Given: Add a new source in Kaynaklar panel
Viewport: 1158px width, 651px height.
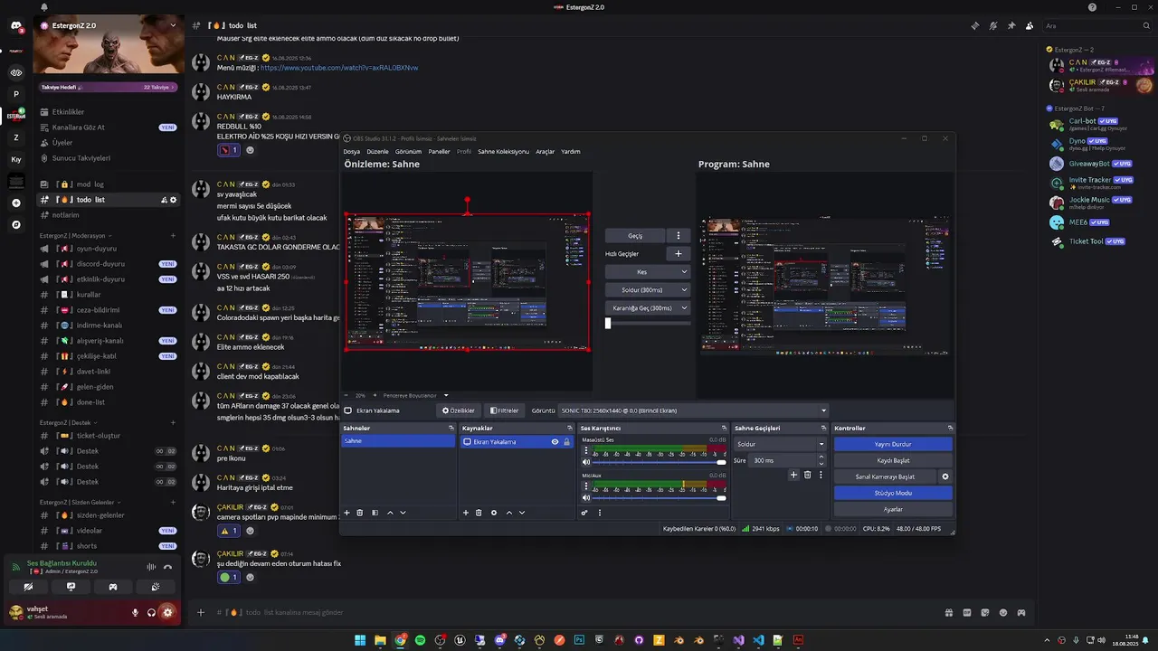Looking at the screenshot, I should pyautogui.click(x=466, y=513).
